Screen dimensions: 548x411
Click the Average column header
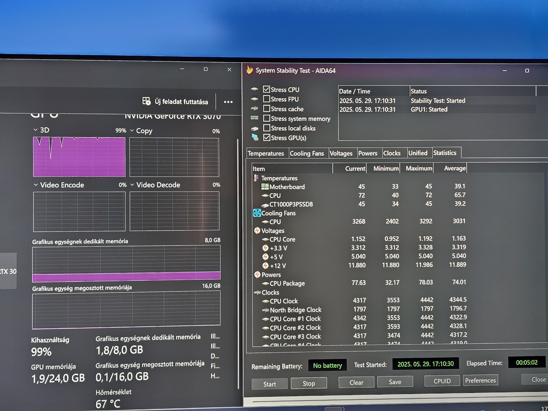pyautogui.click(x=451, y=168)
